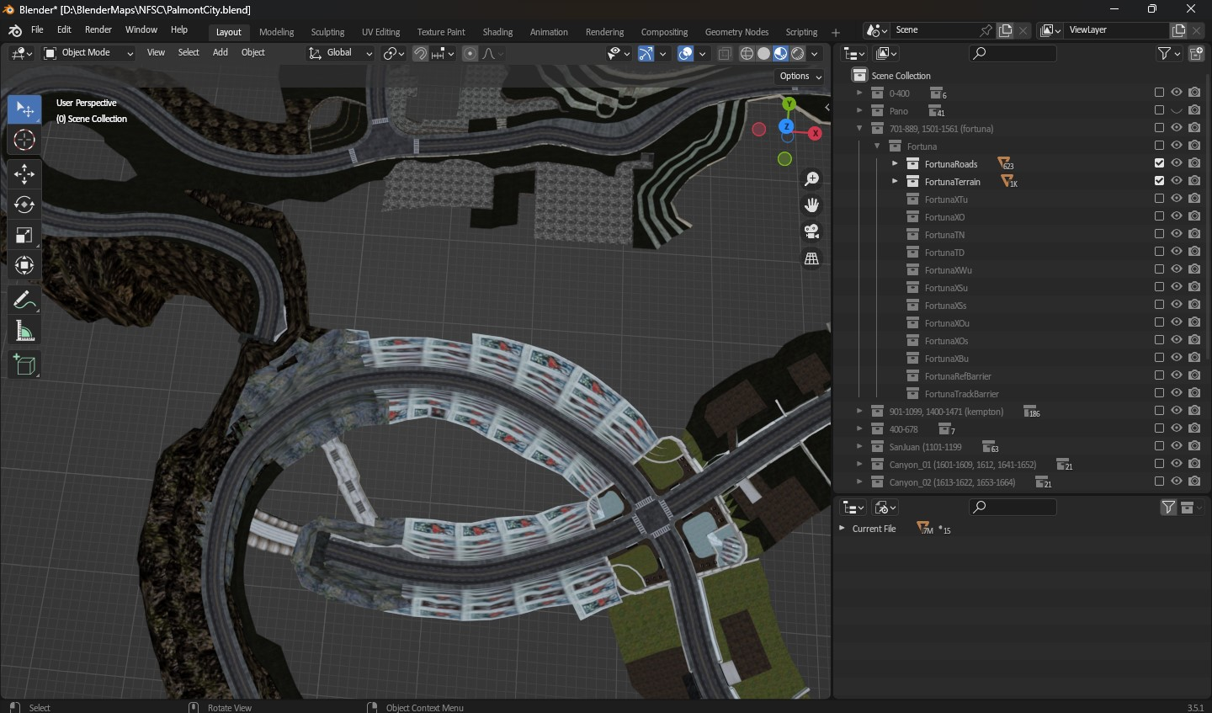Enable the FortunaXTu collection checkbox
The height and width of the screenshot is (713, 1212).
1159,199
